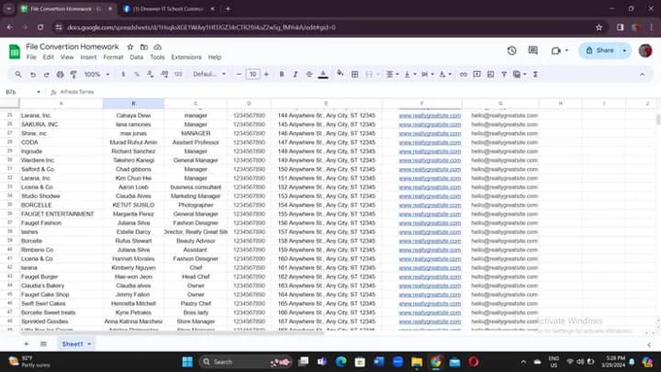Viewport: 661px width, 372px height.
Task: Open the Data menu
Action: coord(136,57)
